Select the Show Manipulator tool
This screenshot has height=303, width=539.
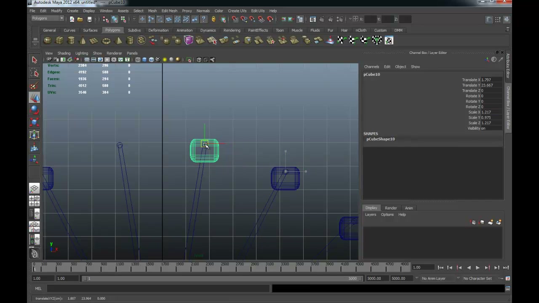click(35, 159)
